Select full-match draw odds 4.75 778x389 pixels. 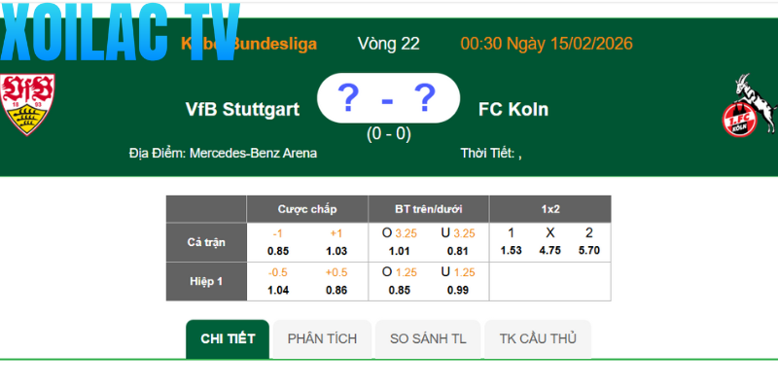(549, 251)
